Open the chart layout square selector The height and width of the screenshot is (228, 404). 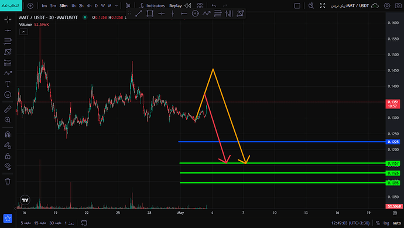coord(297,6)
